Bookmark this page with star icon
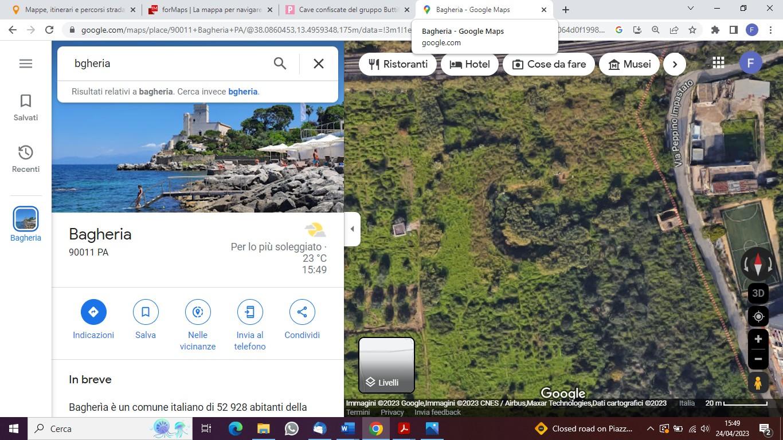The image size is (783, 440). pos(692,30)
